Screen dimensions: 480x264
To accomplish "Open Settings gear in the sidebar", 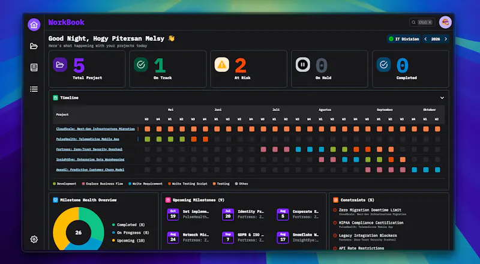I will (x=34, y=239).
